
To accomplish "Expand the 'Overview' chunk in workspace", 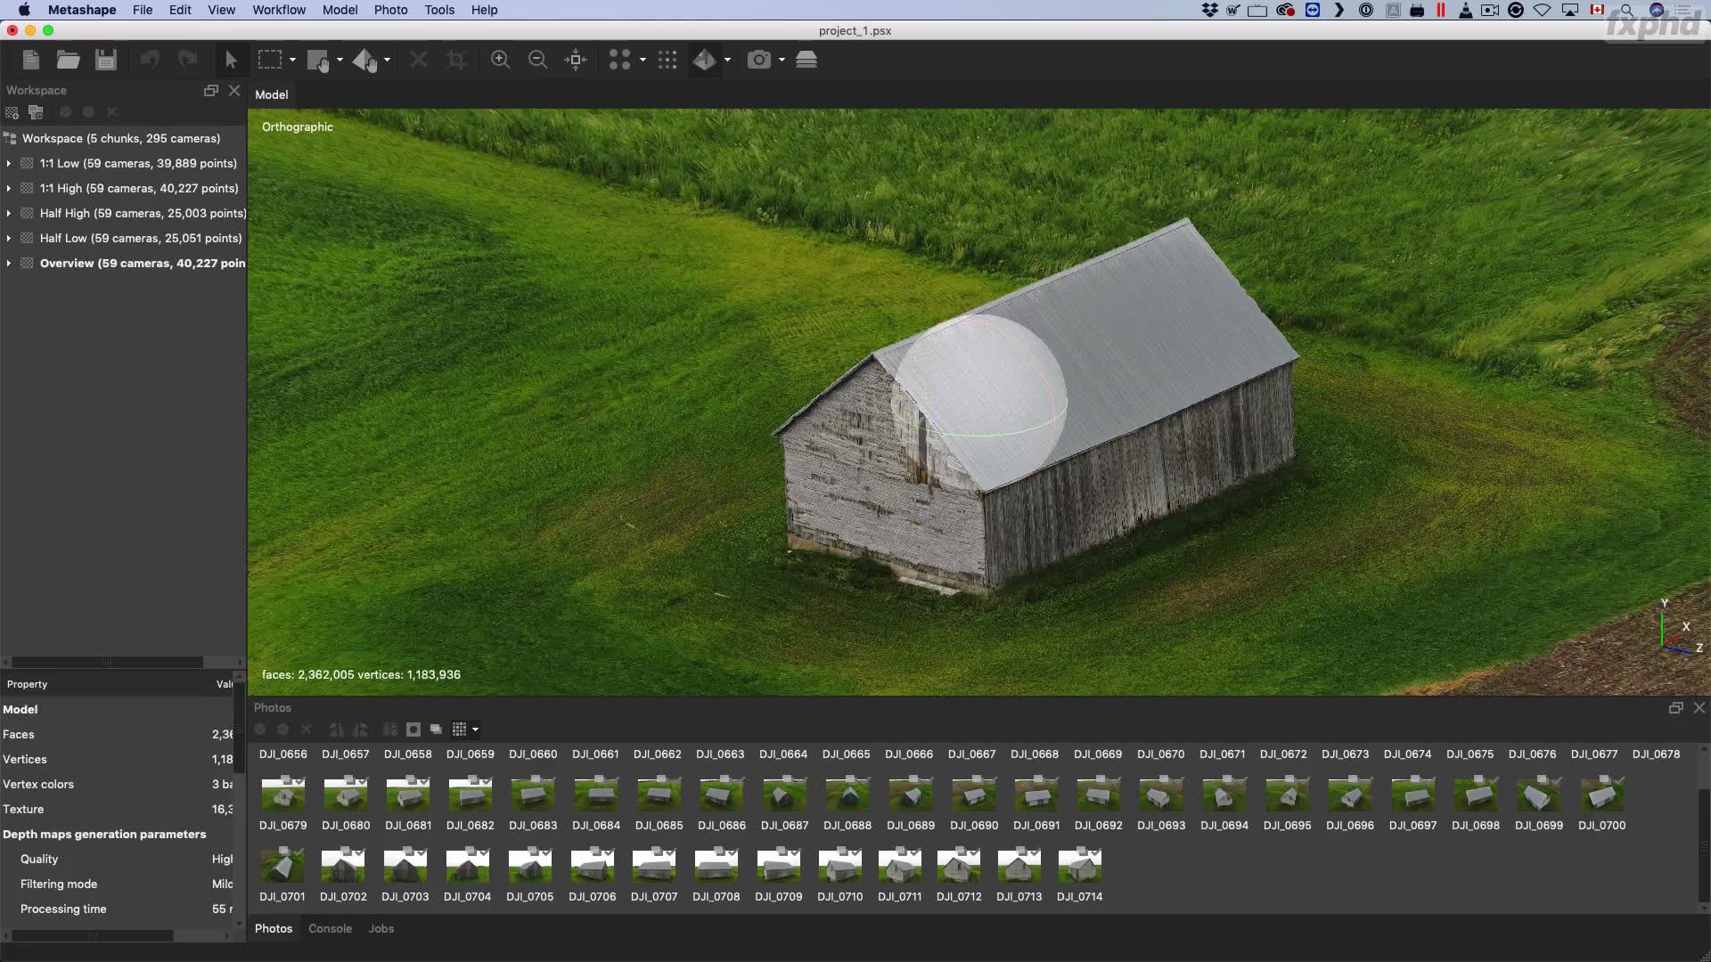I will click(x=11, y=262).
